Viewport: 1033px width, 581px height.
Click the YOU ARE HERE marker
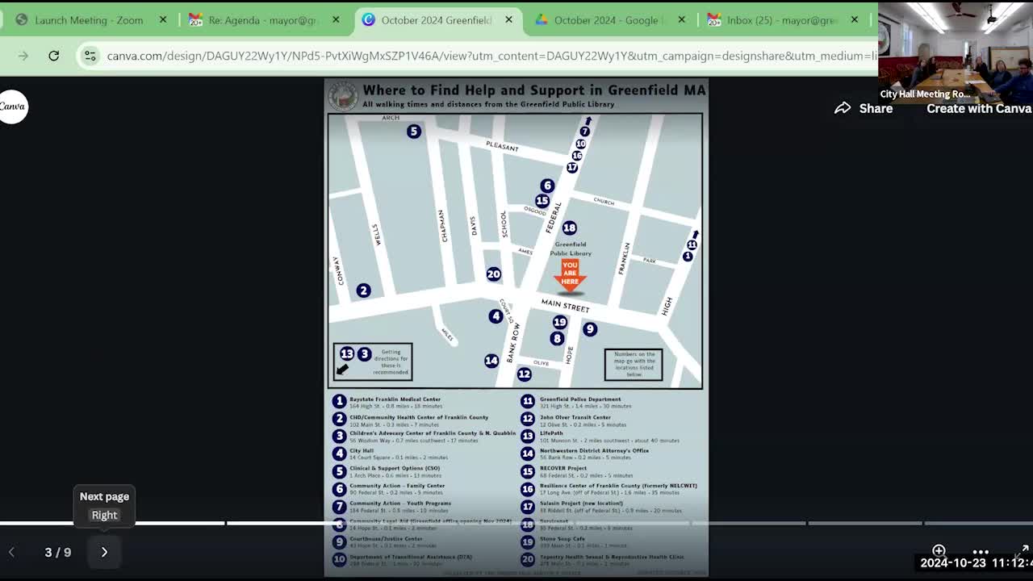click(x=570, y=276)
